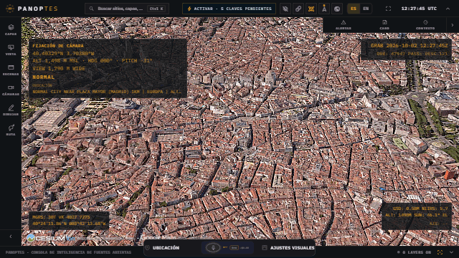Expand status bar chevron down
Viewport: 459px width, 258px height.
(451, 252)
